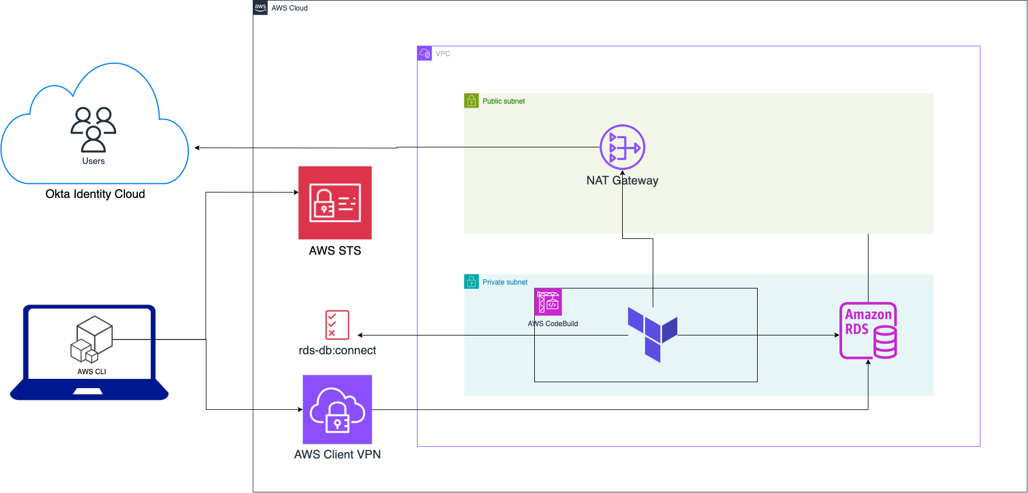Click the 'Public subnet' title
The image size is (1028, 493).
[x=504, y=101]
